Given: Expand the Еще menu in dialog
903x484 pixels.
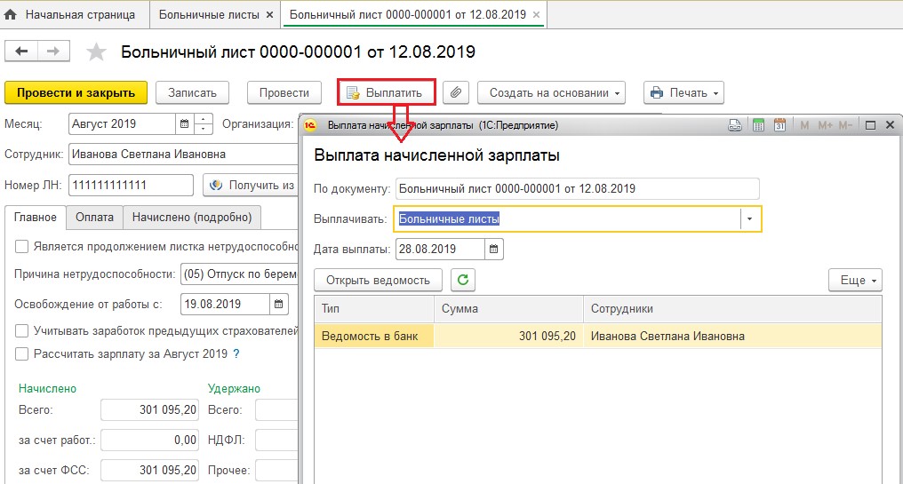Looking at the screenshot, I should (x=854, y=280).
